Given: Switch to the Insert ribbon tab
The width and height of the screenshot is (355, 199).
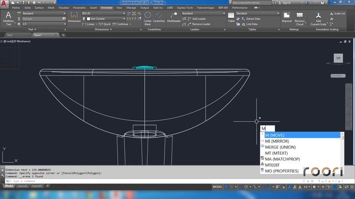Looking at the screenshot, I should coord(93,8).
